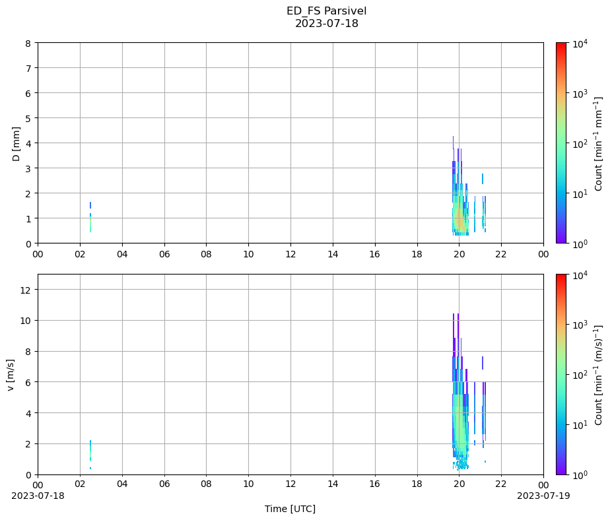Click the 10⁴ tick on the D plot colorbar
The height and width of the screenshot is (520, 612).
[580, 44]
